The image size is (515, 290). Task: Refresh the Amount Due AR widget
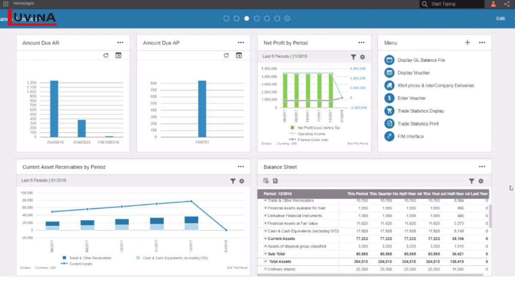click(106, 55)
